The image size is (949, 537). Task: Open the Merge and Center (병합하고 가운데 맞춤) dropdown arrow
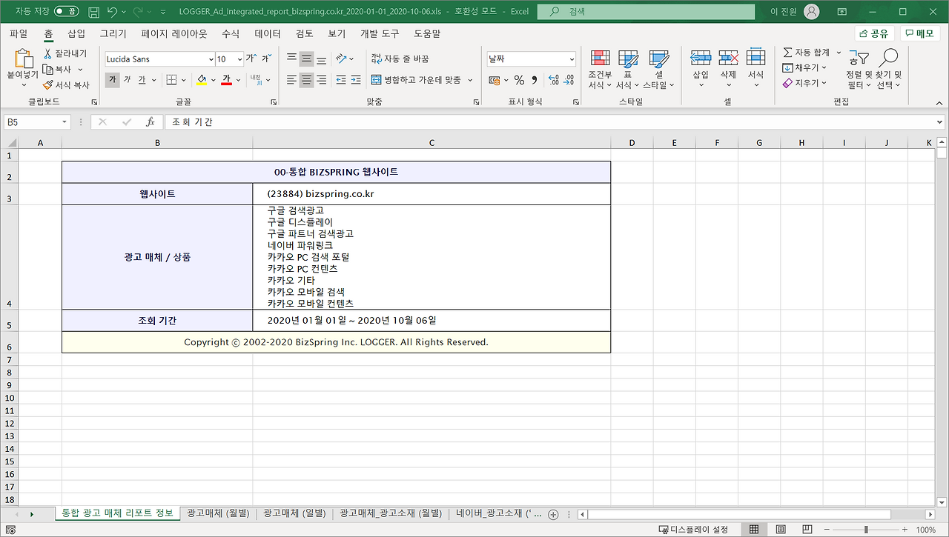[469, 80]
